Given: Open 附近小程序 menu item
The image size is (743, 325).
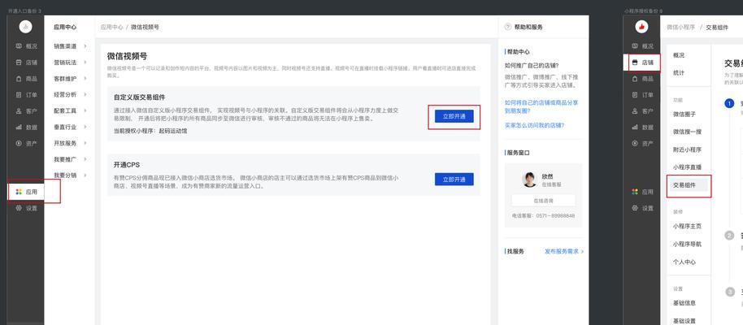Looking at the screenshot, I should (x=687, y=149).
